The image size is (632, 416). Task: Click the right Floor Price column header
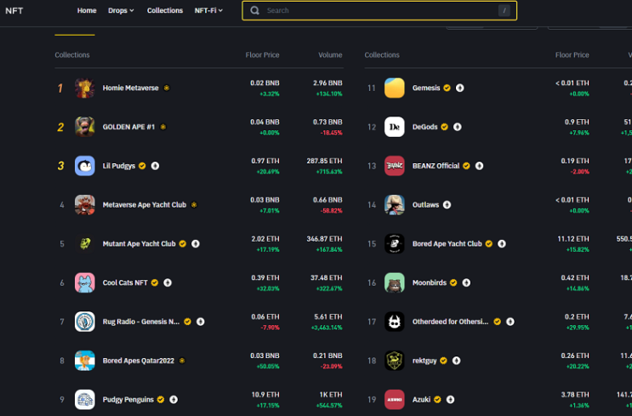click(x=572, y=54)
